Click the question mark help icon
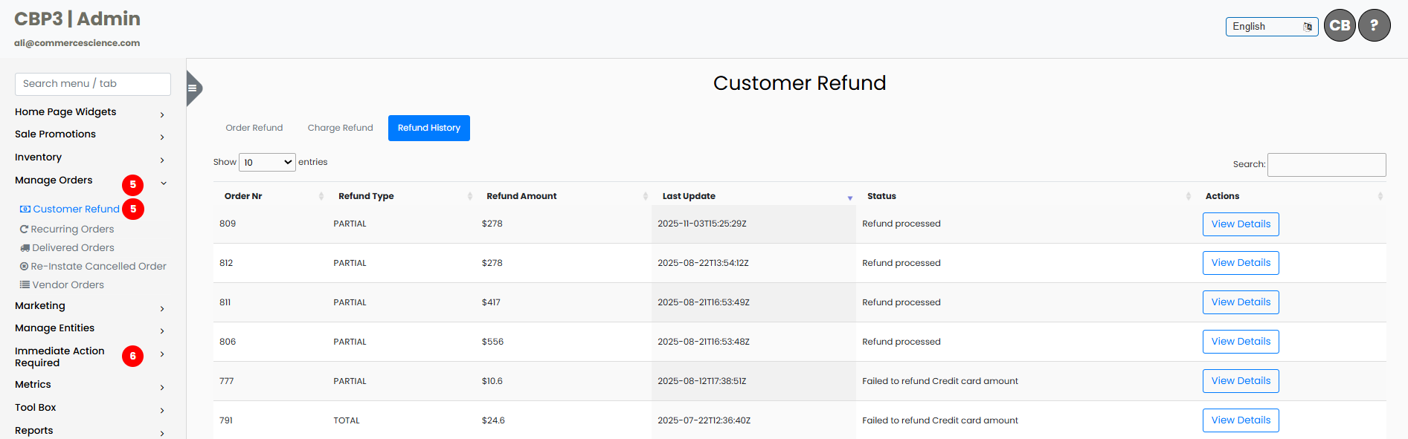 1374,26
